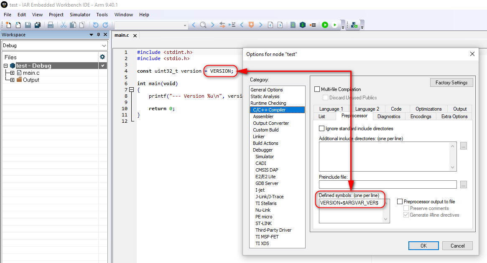
Task: Open a file using the Open toolbar icon
Action: tap(17, 25)
